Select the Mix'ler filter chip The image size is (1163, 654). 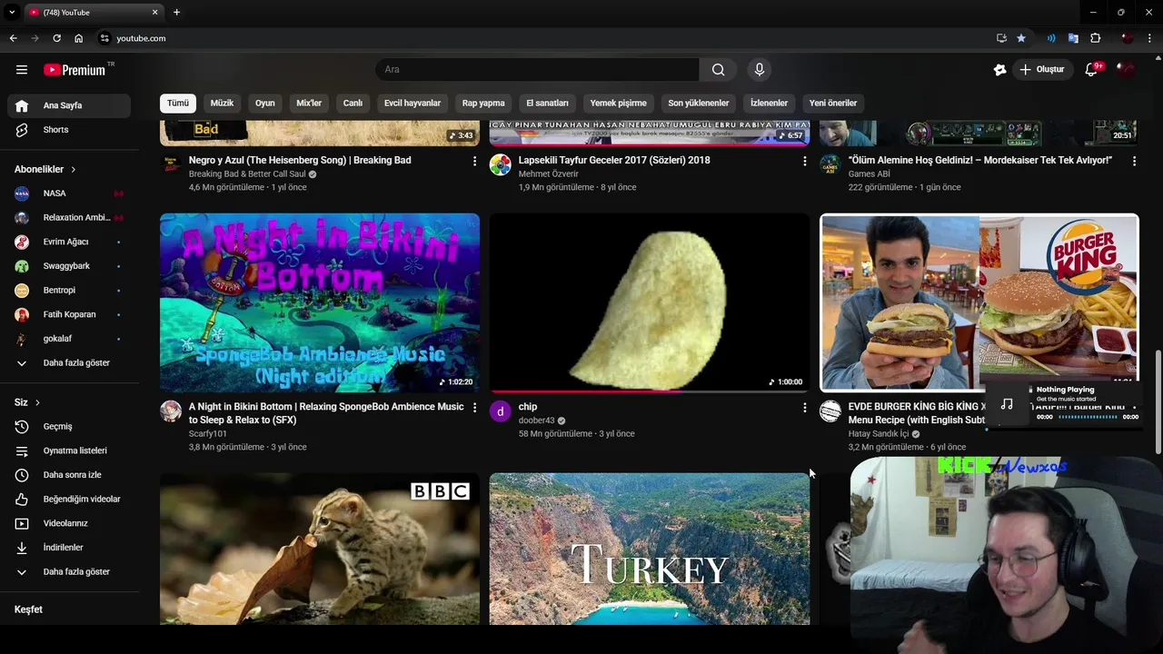[309, 104]
